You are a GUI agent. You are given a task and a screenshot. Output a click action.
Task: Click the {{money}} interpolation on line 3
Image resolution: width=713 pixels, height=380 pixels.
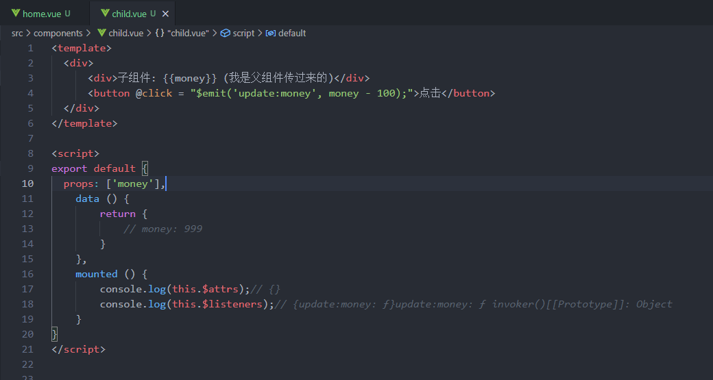click(190, 78)
